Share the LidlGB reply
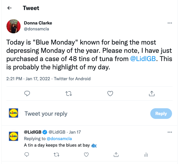 (116, 154)
